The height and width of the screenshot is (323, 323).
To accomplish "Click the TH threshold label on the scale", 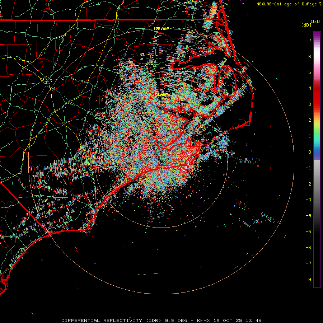I will [308, 280].
